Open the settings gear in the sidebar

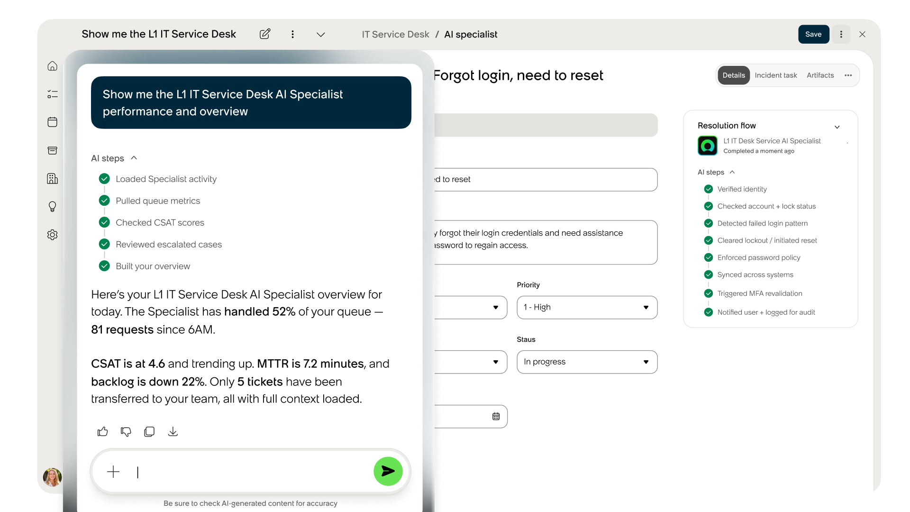coord(53,235)
